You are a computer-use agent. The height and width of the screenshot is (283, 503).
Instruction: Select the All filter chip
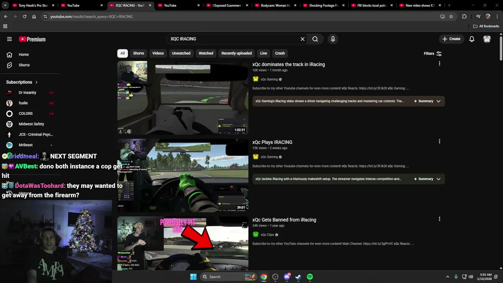click(123, 53)
